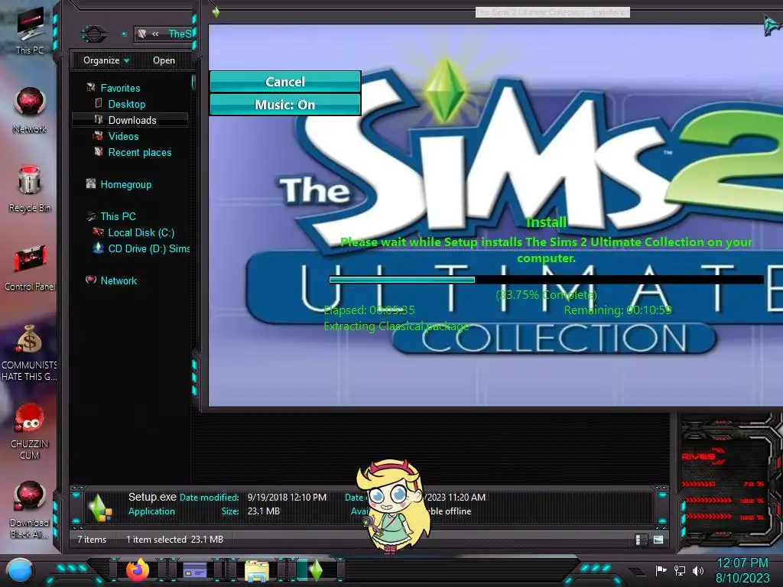Switch to large icons view in status bar
783x587 pixels.
pyautogui.click(x=658, y=540)
